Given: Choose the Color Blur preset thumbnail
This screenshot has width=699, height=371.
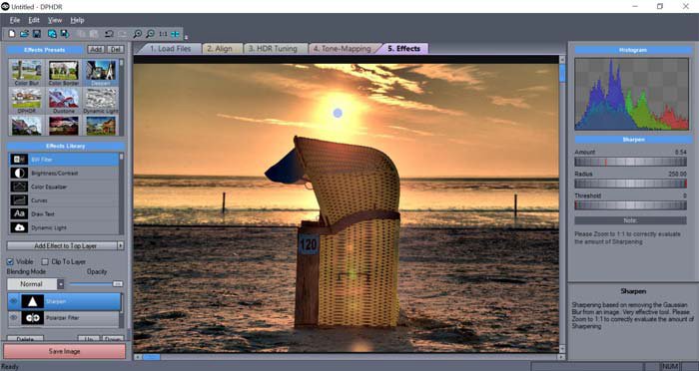Looking at the screenshot, I should click(x=27, y=73).
